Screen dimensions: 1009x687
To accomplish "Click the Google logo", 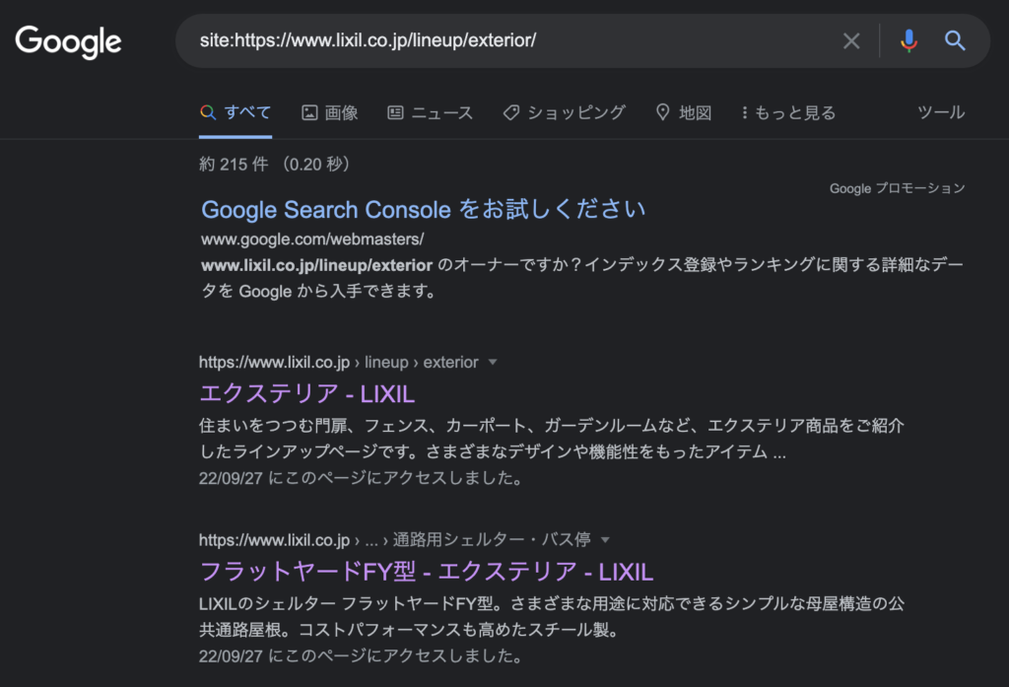I will pyautogui.click(x=68, y=41).
